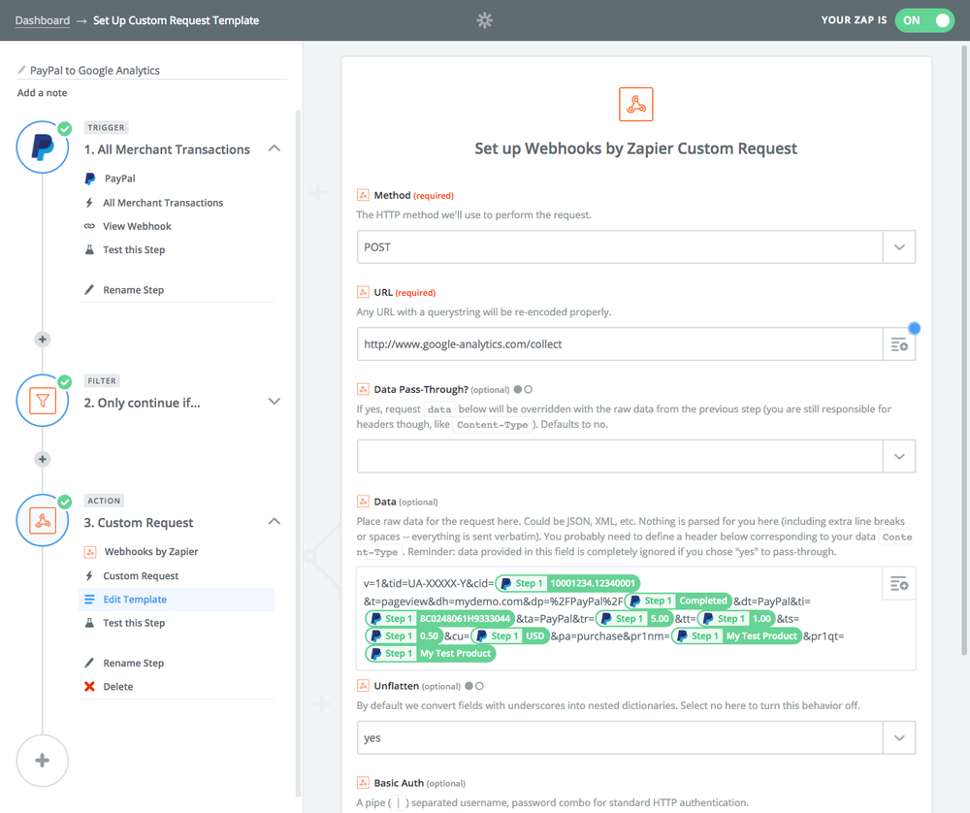970x813 pixels.
Task: Open Test this Step under Custom Request
Action: tap(134, 623)
